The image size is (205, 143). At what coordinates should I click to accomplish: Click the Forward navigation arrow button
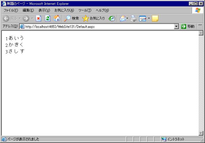point(26,18)
